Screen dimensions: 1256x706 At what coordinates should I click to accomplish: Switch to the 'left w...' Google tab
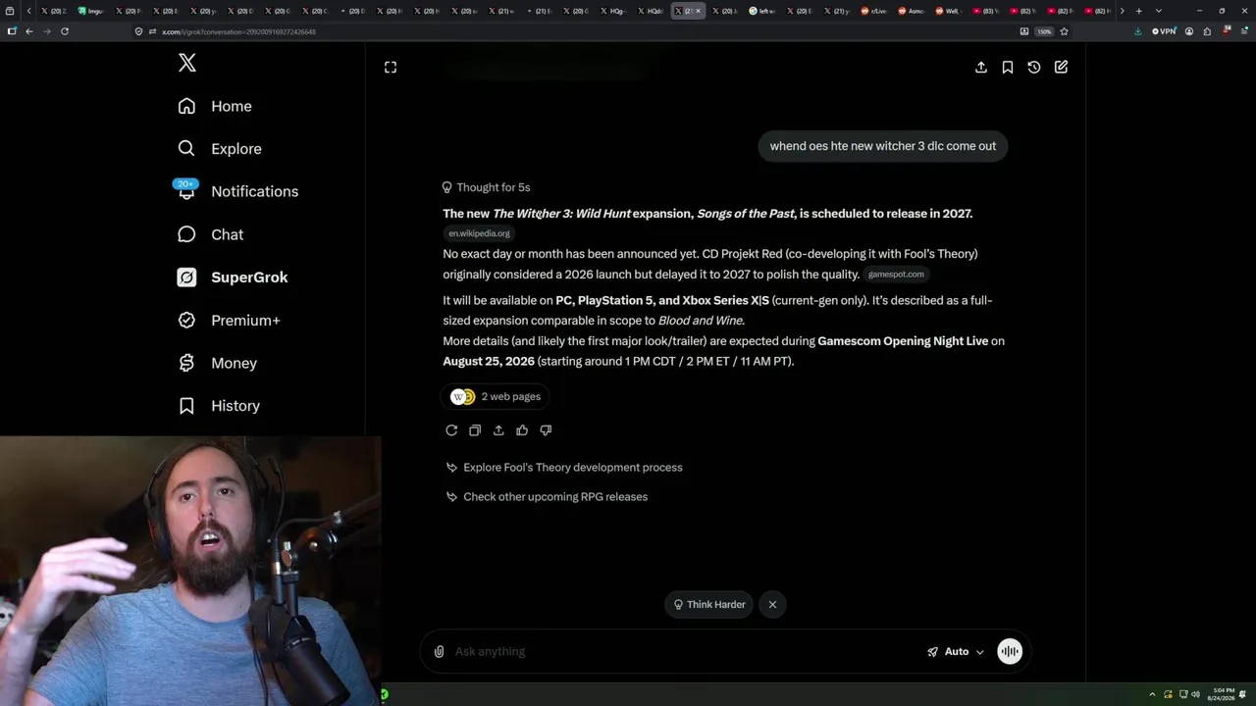(762, 11)
